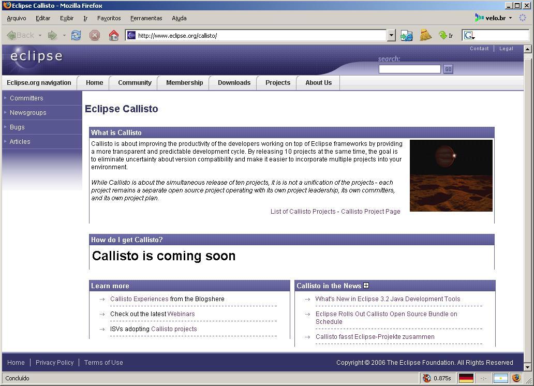
Task: Open Eclipse Rolls Out Callisto news link
Action: [386, 318]
